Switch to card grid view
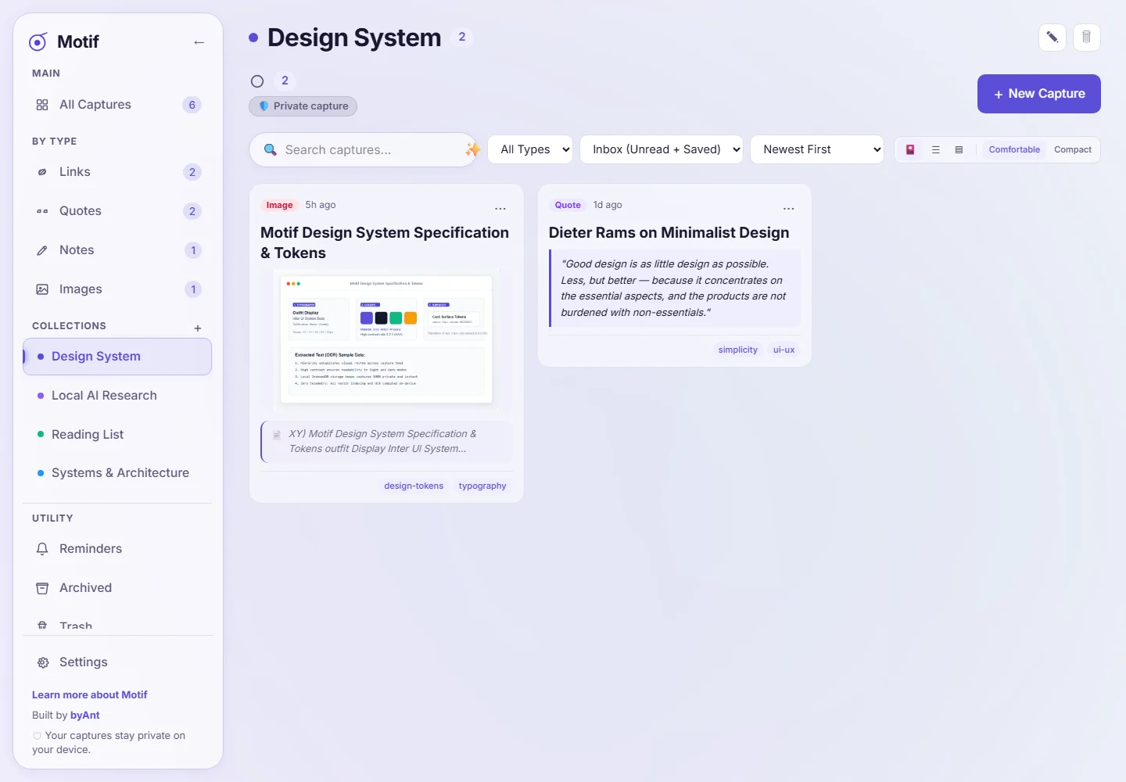This screenshot has height=782, width=1126. 910,149
